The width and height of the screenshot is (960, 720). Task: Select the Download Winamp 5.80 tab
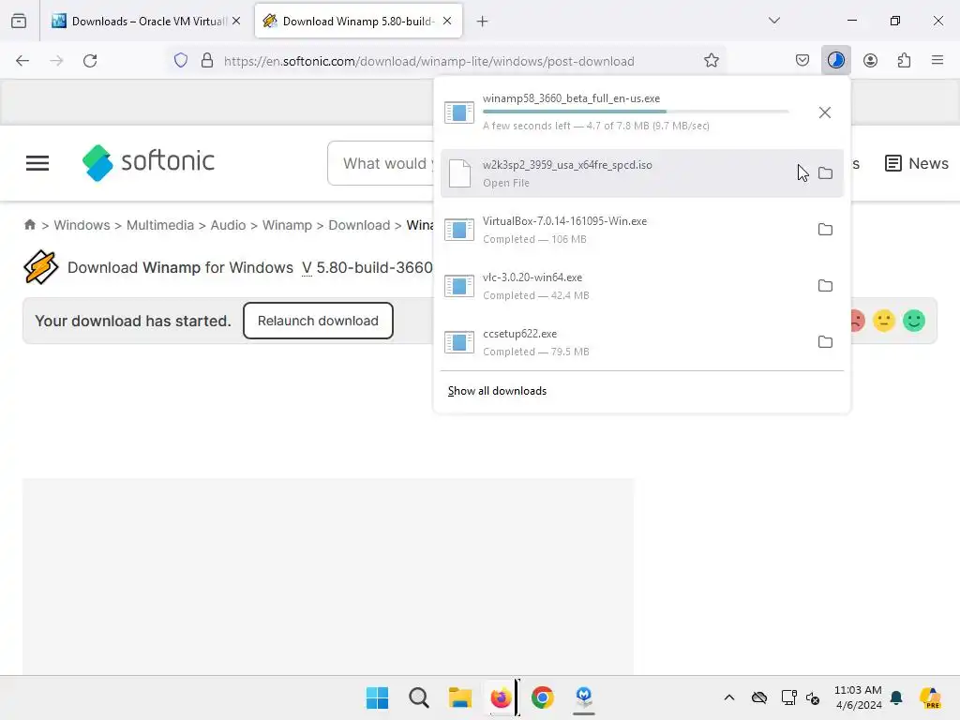tap(358, 22)
